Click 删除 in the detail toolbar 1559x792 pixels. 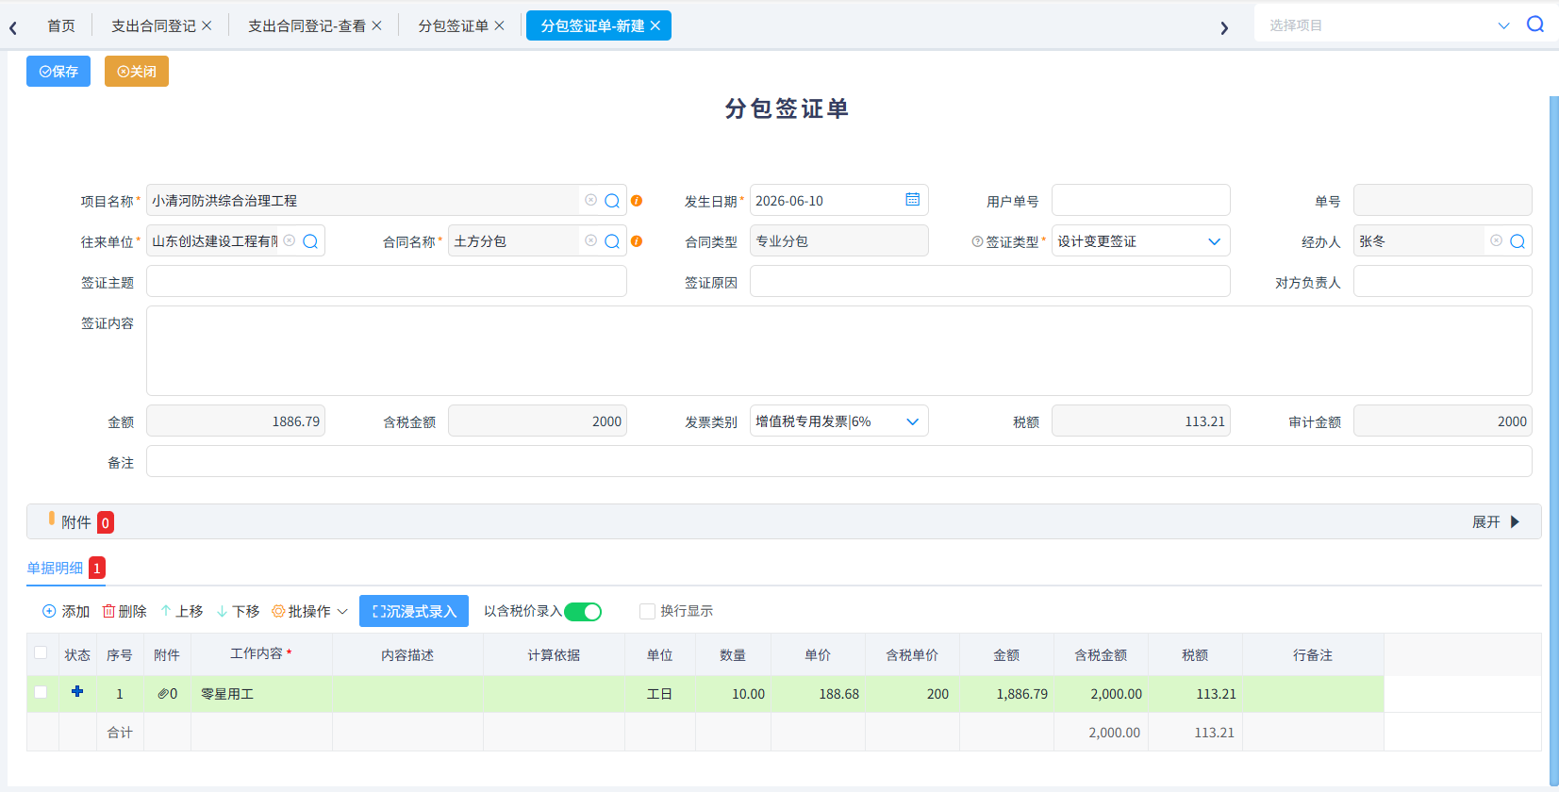point(124,611)
